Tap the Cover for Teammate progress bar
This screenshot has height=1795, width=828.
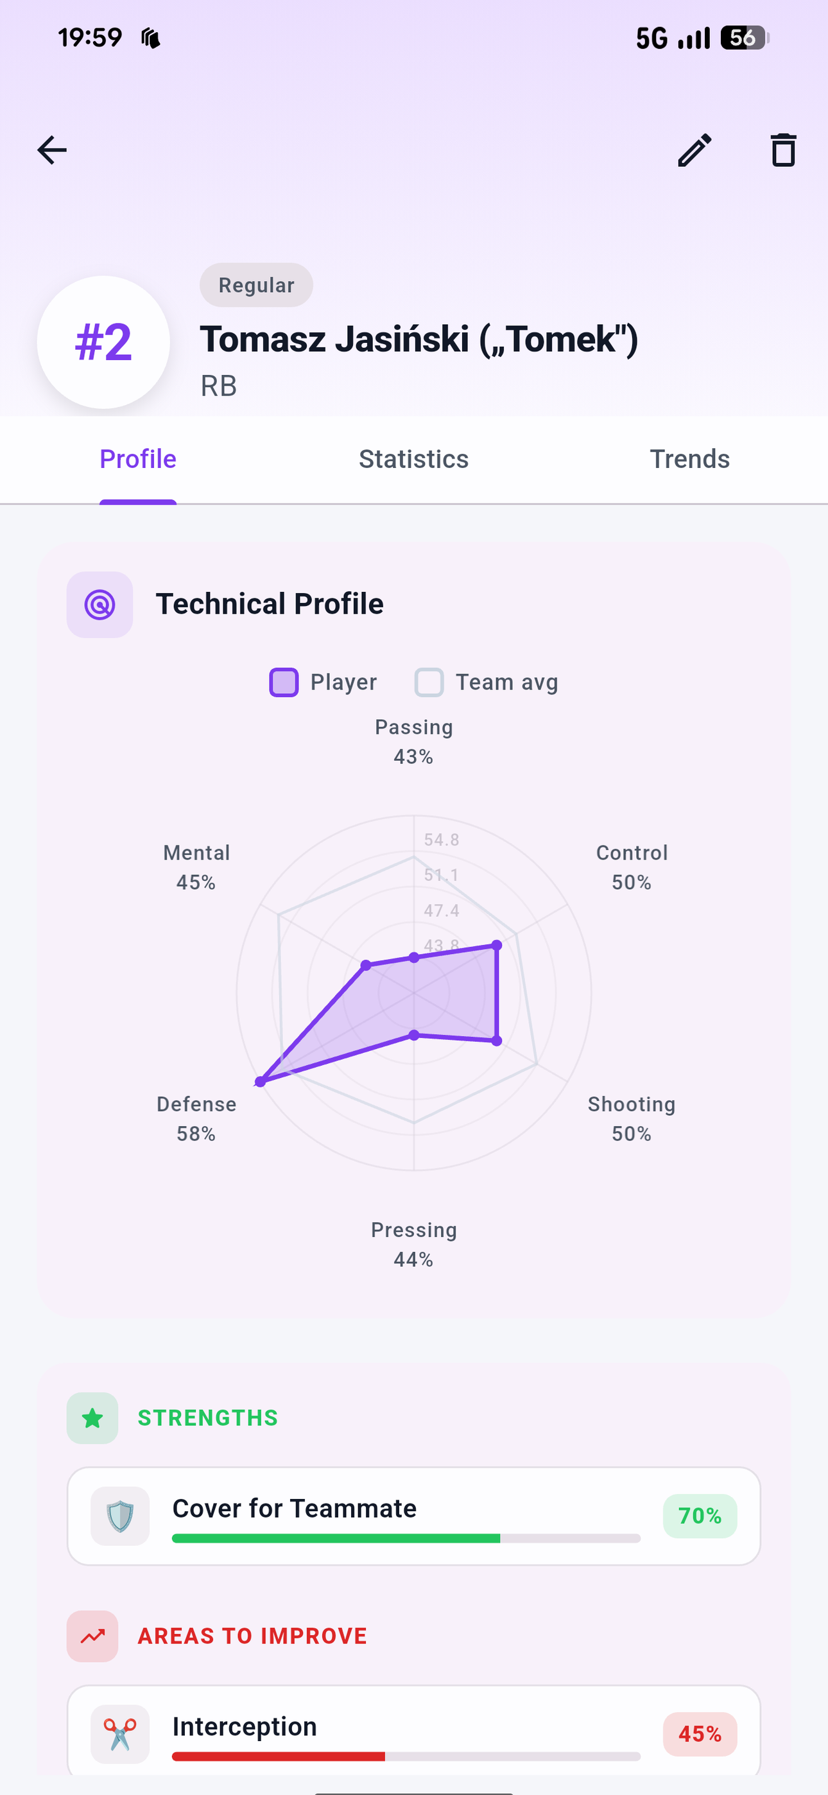coord(404,1538)
